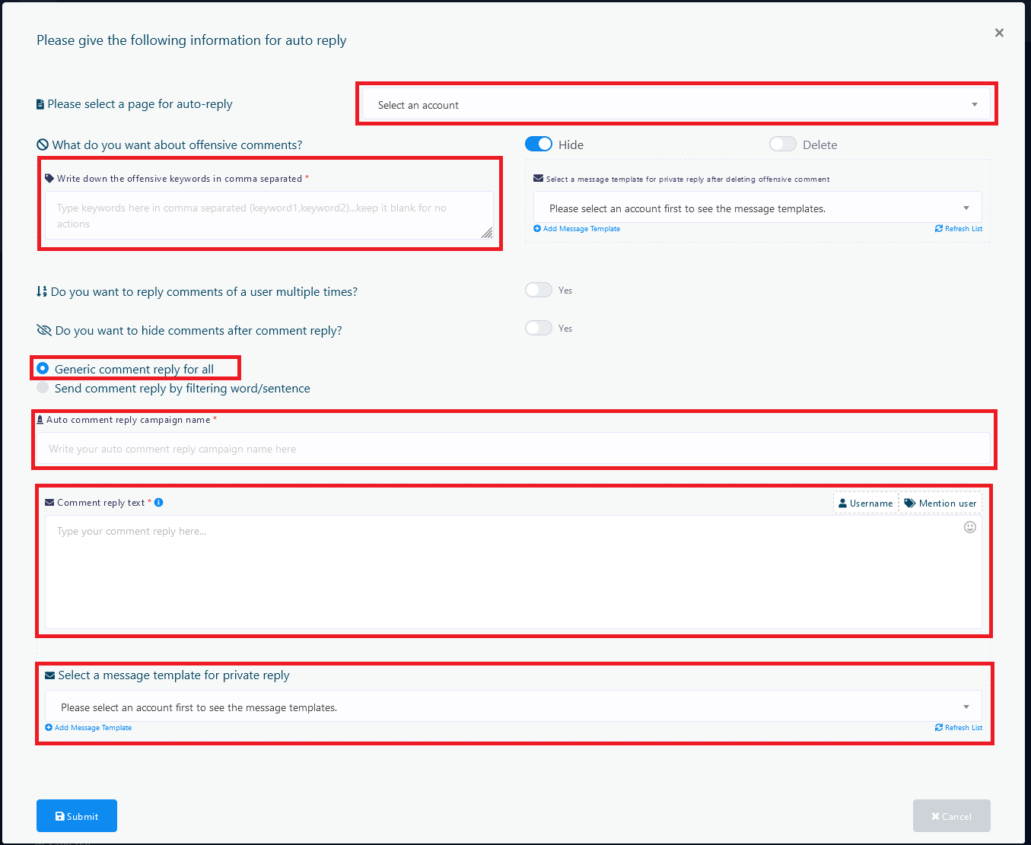1031x845 pixels.
Task: Choose Generic comment reply for all
Action: tap(43, 369)
